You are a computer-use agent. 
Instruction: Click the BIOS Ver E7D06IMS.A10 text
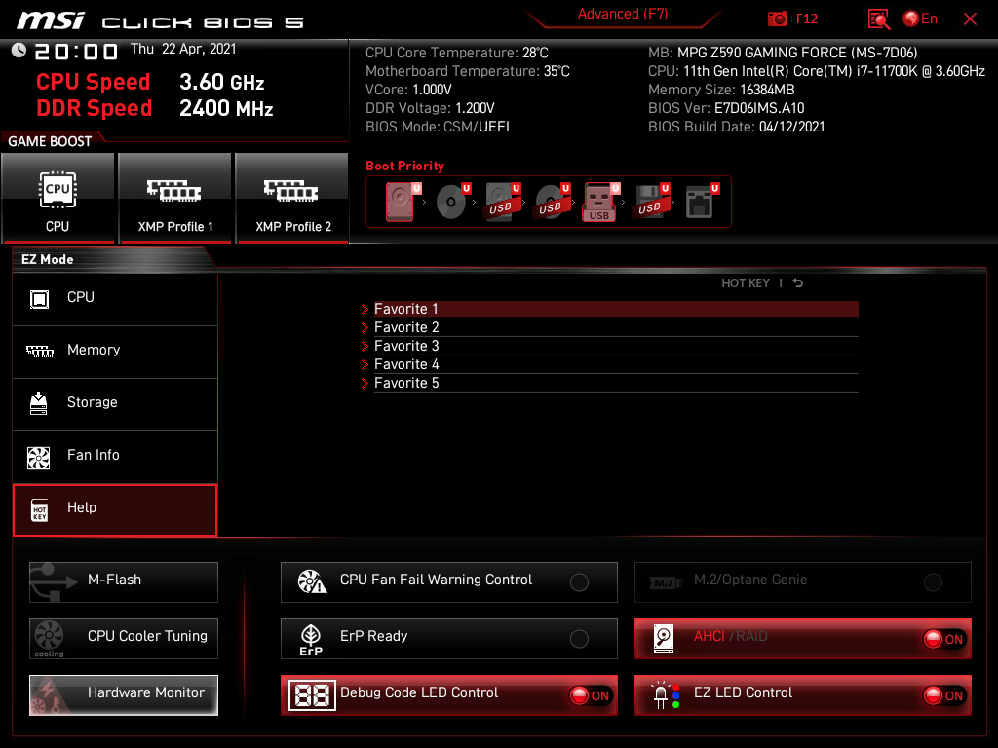(726, 108)
